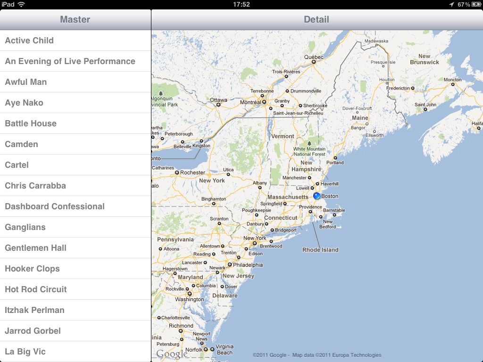The width and height of the screenshot is (483, 362).
Task: Tap the Vermont state label
Action: click(283, 136)
